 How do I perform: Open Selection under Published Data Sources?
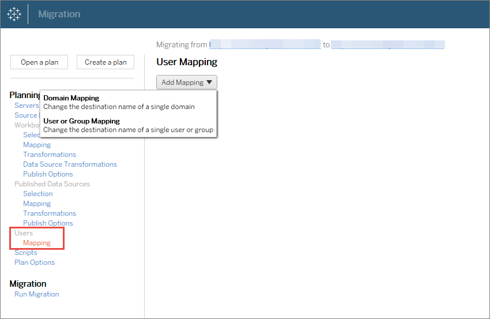(38, 194)
